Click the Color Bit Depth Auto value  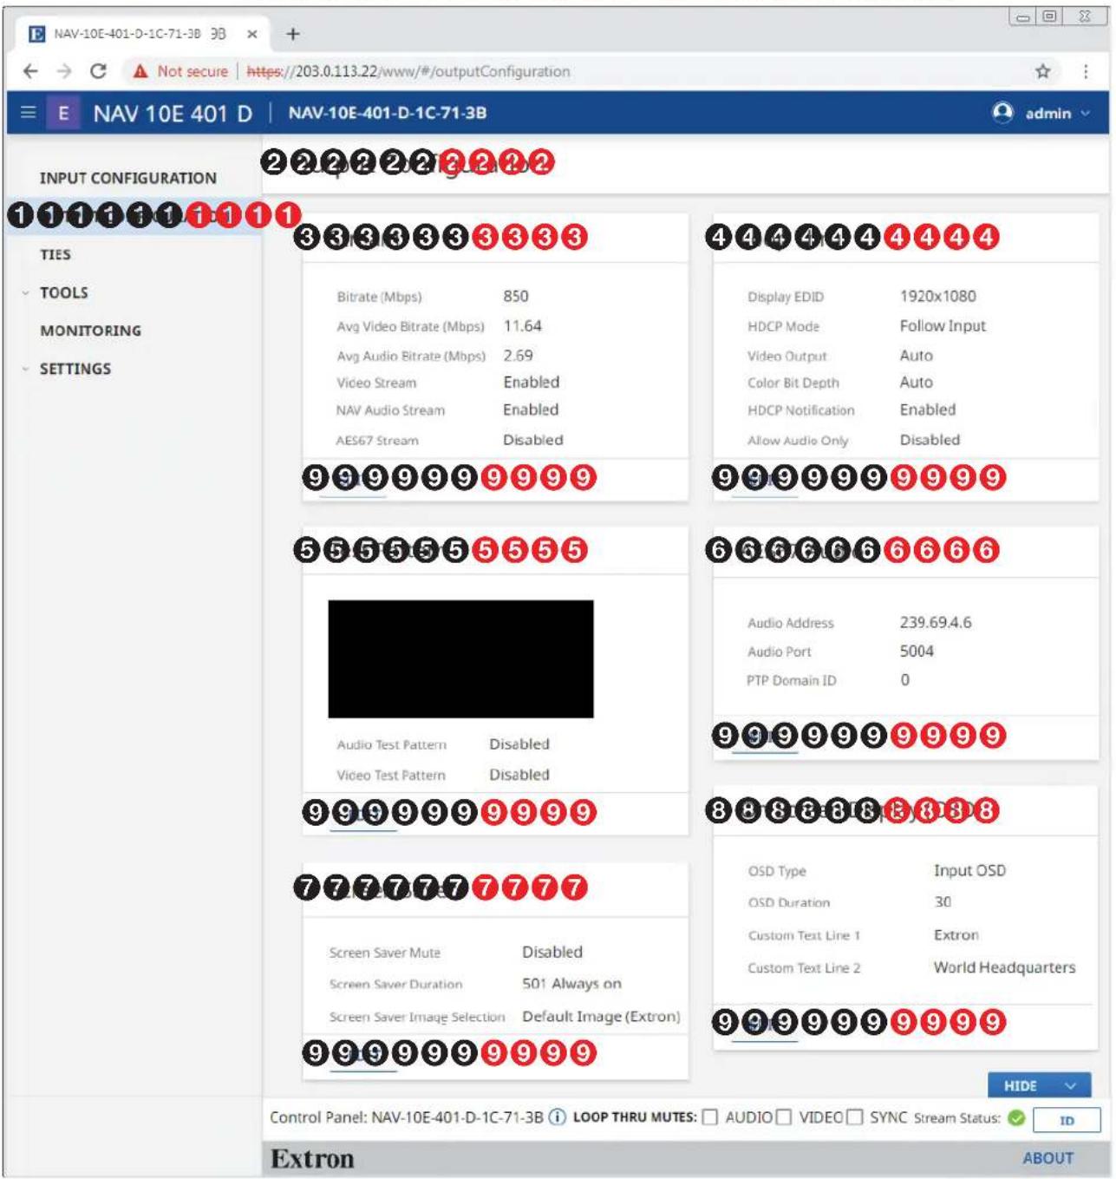(917, 383)
